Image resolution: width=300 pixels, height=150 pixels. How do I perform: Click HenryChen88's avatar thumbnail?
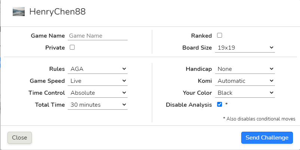(19, 12)
